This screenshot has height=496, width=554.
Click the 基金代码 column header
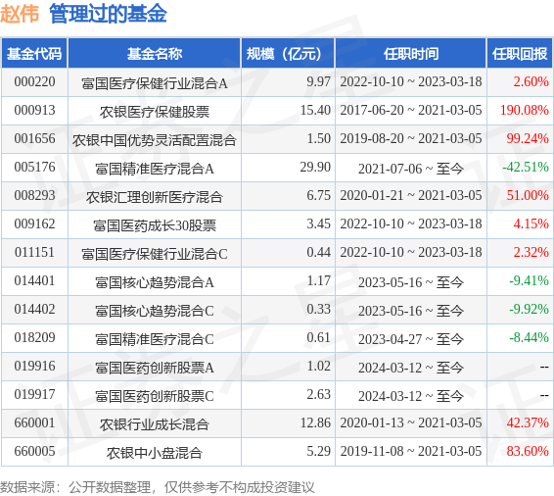pyautogui.click(x=34, y=54)
